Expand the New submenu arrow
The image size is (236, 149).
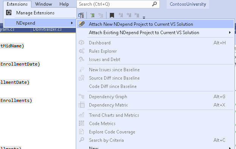click(230, 148)
